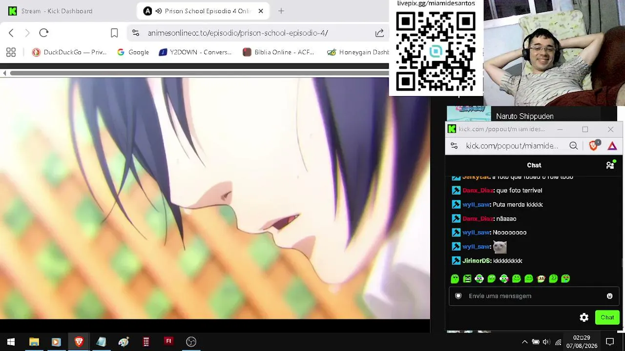Open Wi-Fi network settings in tray
The image size is (625, 351).
[x=558, y=342]
